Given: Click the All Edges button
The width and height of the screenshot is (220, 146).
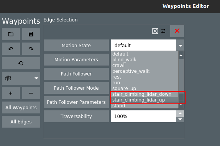Looking at the screenshot, I should pos(21,121).
